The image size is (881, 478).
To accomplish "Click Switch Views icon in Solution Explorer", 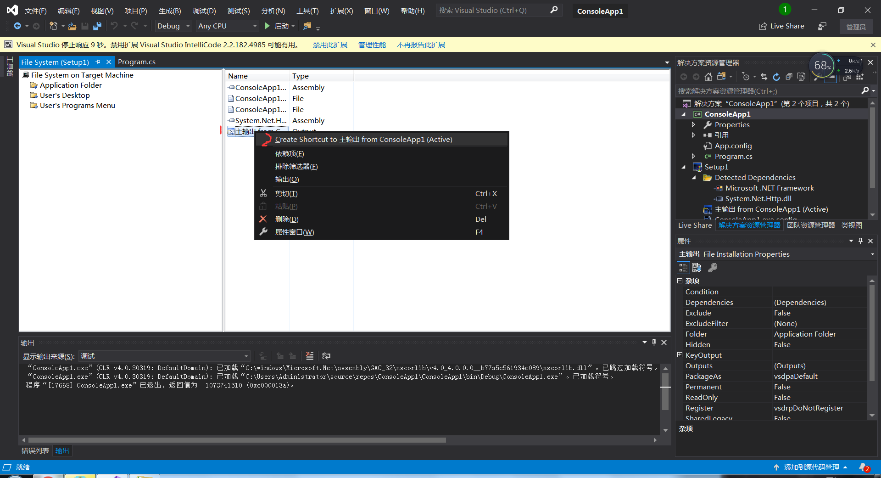I will click(x=721, y=77).
